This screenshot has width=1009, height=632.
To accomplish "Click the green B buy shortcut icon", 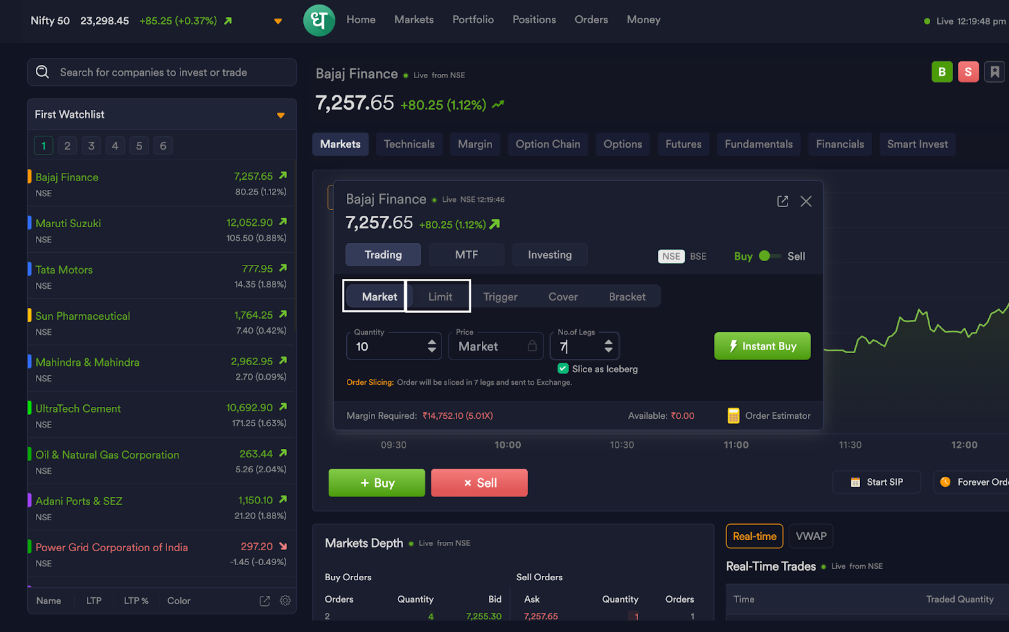I will pos(942,72).
